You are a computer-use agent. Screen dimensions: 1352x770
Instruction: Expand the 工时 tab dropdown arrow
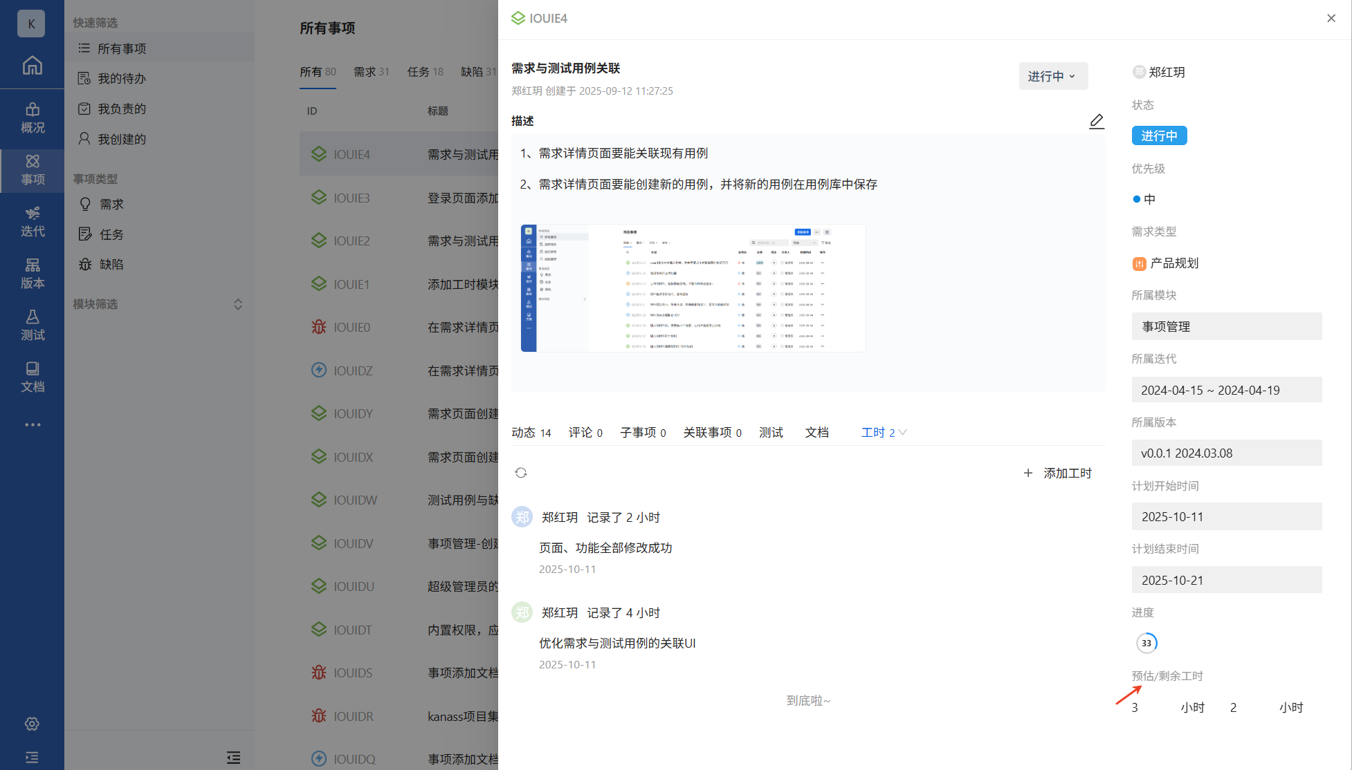click(902, 433)
